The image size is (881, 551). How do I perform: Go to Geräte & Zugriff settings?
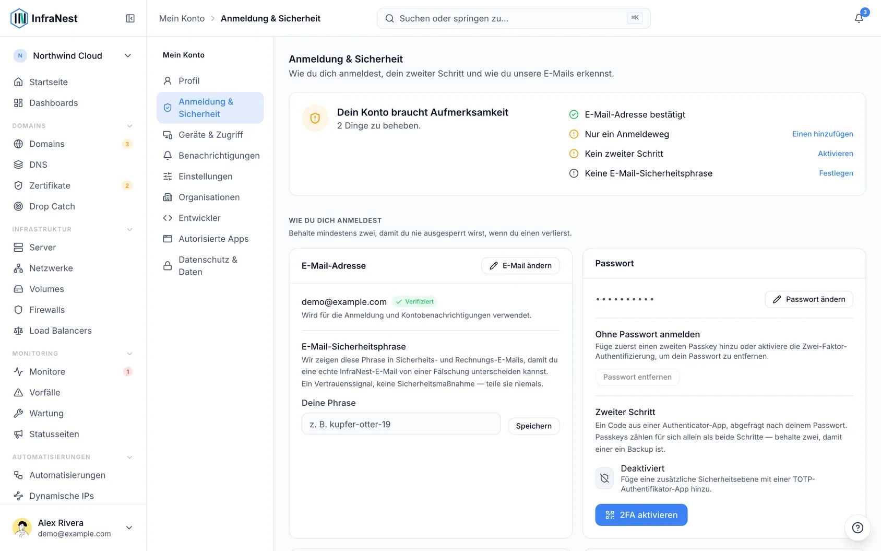pyautogui.click(x=210, y=135)
